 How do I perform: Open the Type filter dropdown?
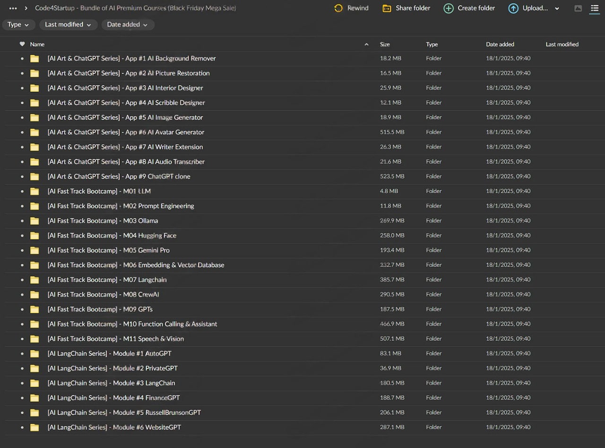click(18, 25)
